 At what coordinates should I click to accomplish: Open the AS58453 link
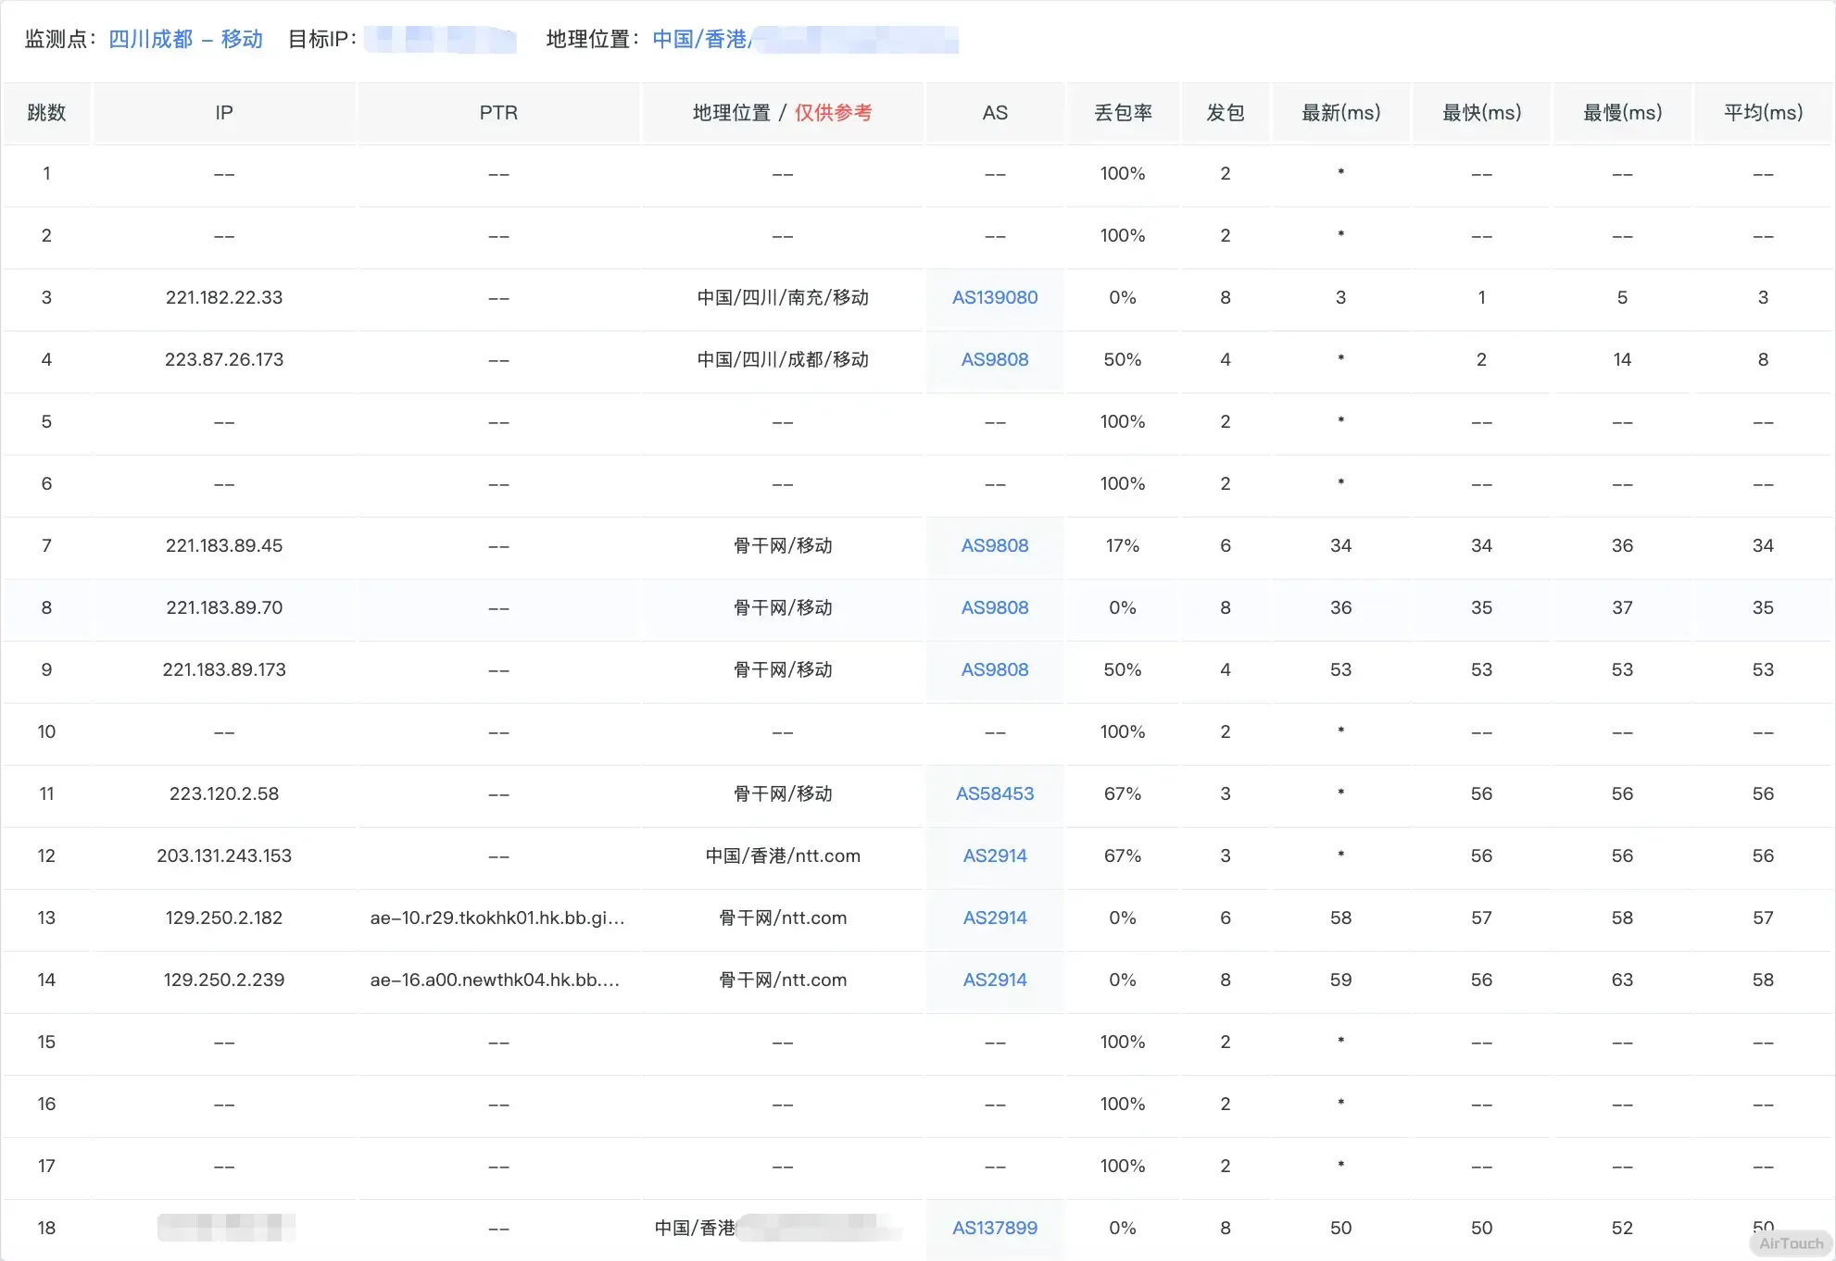tap(994, 793)
